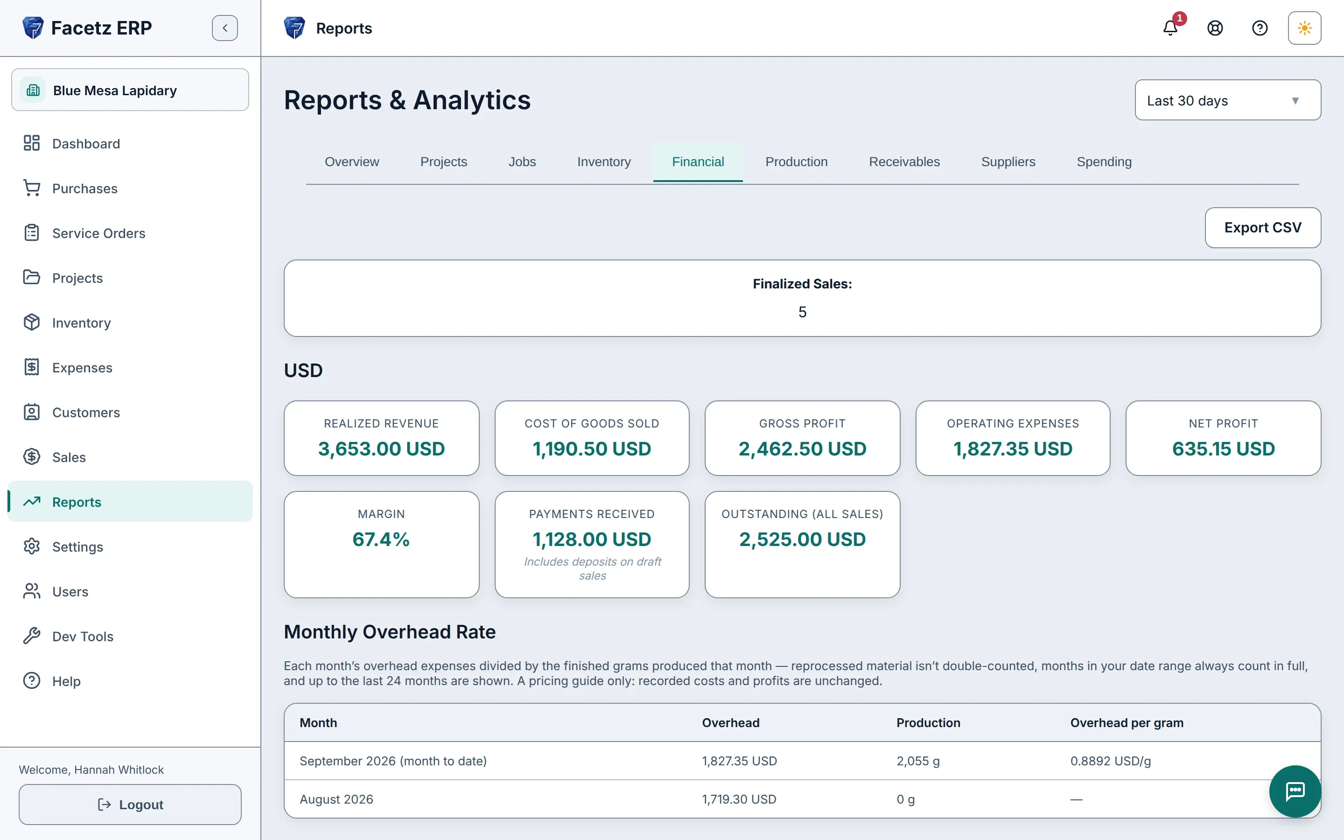Switch to the Production tab
This screenshot has height=840, width=1344.
pyautogui.click(x=797, y=161)
